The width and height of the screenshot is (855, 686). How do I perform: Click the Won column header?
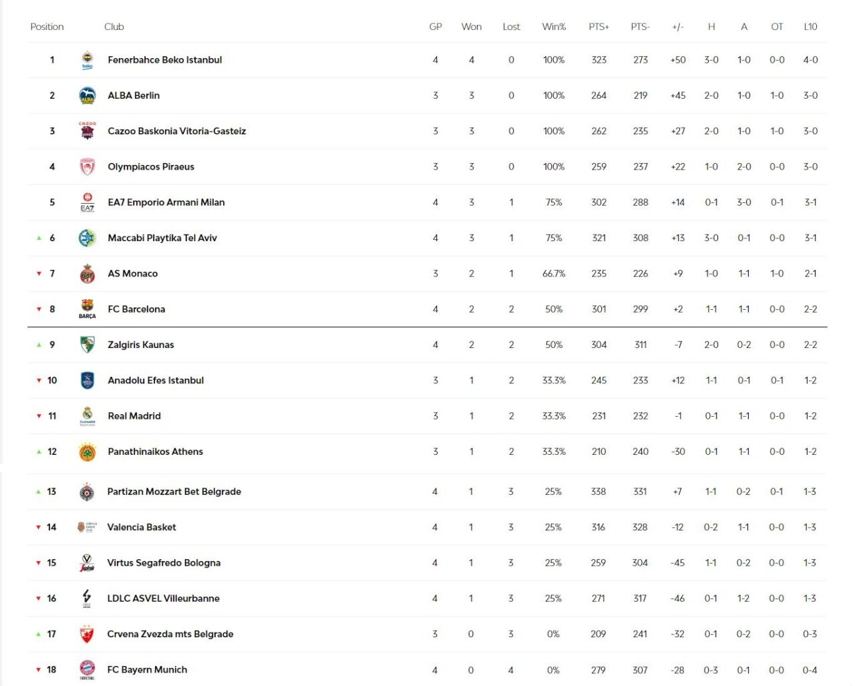[471, 27]
